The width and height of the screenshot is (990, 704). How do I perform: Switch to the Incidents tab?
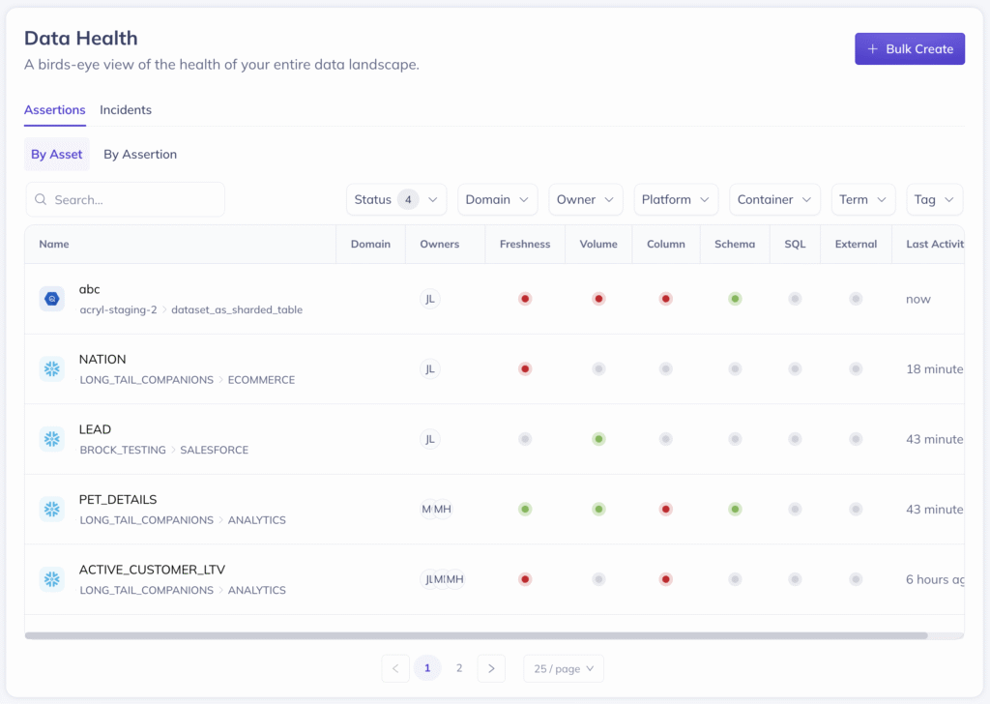125,109
